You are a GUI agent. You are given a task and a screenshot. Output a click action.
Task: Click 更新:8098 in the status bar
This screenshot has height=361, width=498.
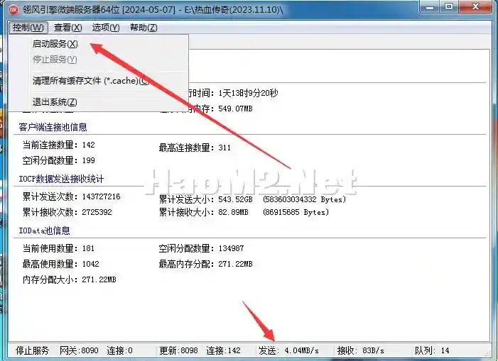pos(178,350)
